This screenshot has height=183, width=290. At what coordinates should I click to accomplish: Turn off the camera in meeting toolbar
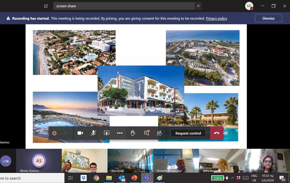[80, 133]
